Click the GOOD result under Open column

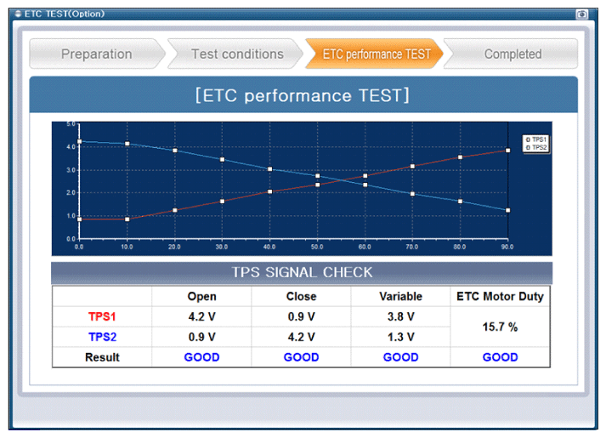coord(201,357)
